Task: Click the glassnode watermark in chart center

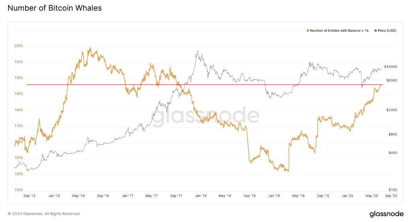Action: 206,116
